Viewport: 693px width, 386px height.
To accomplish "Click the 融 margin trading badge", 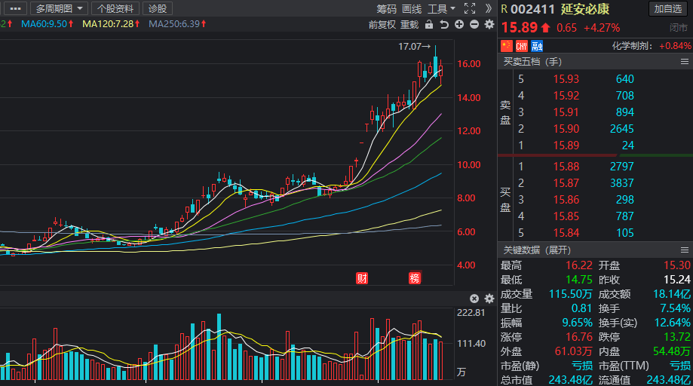I will point(537,46).
